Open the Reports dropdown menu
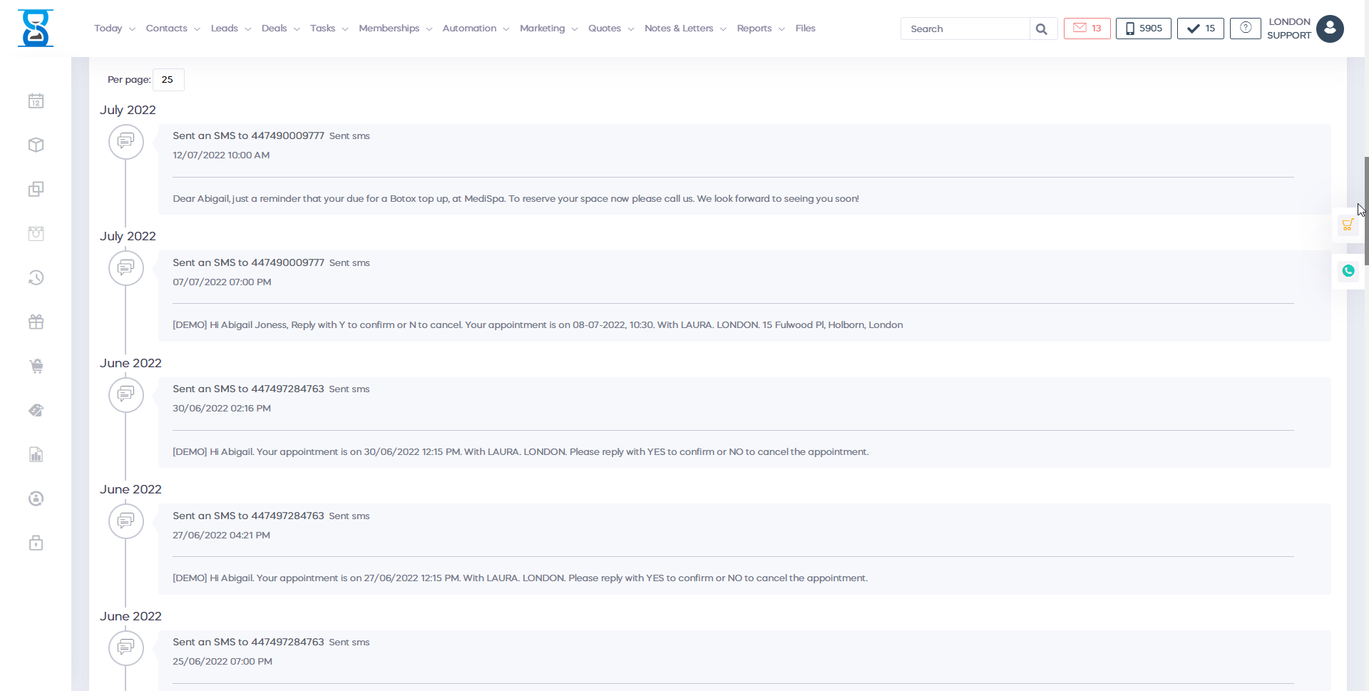Viewport: 1369px width, 691px height. coord(760,29)
